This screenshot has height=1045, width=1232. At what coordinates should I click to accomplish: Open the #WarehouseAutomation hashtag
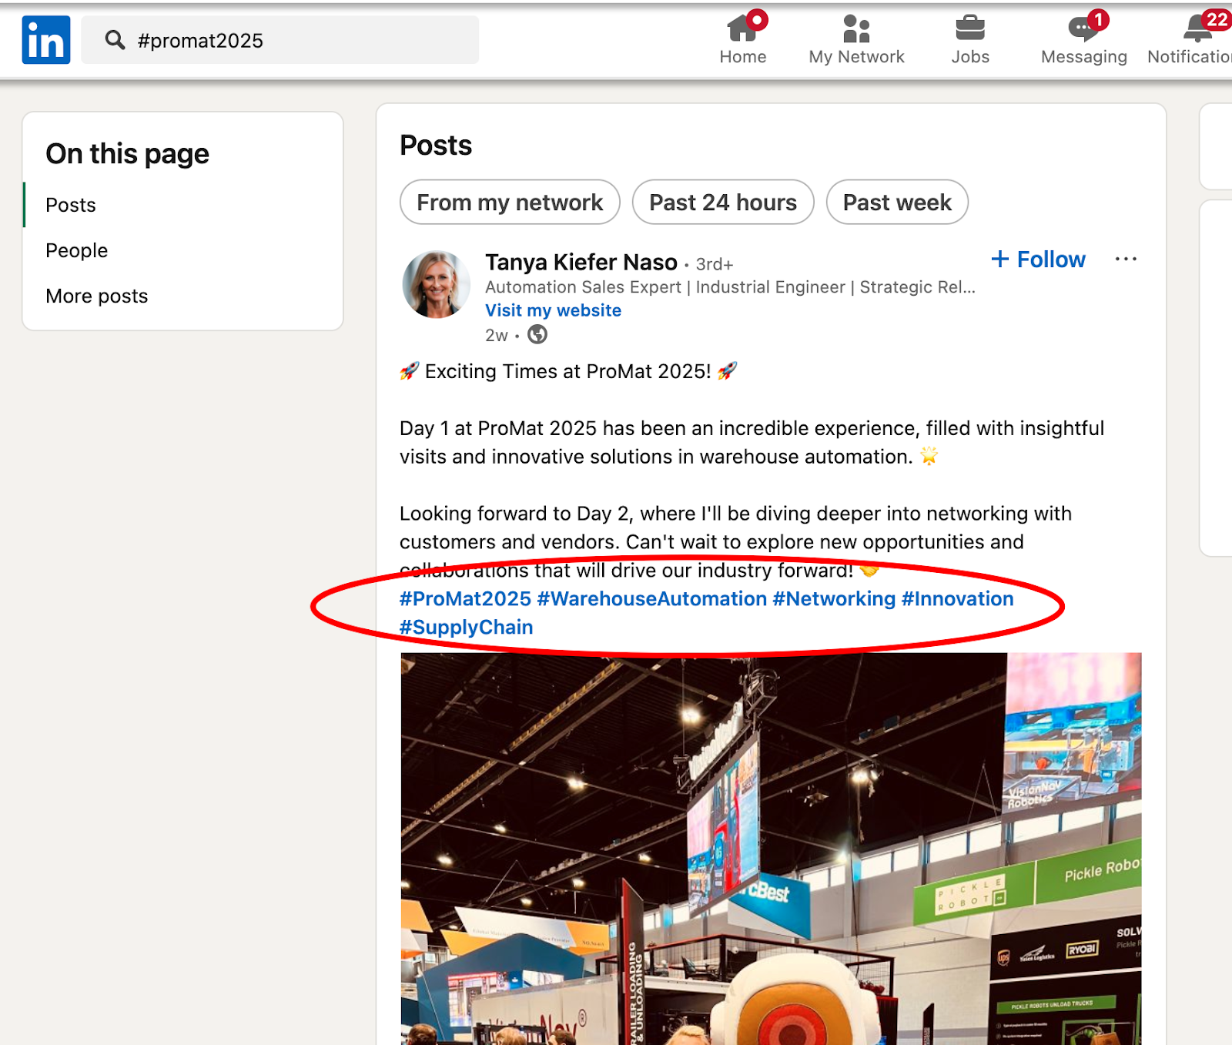[649, 598]
